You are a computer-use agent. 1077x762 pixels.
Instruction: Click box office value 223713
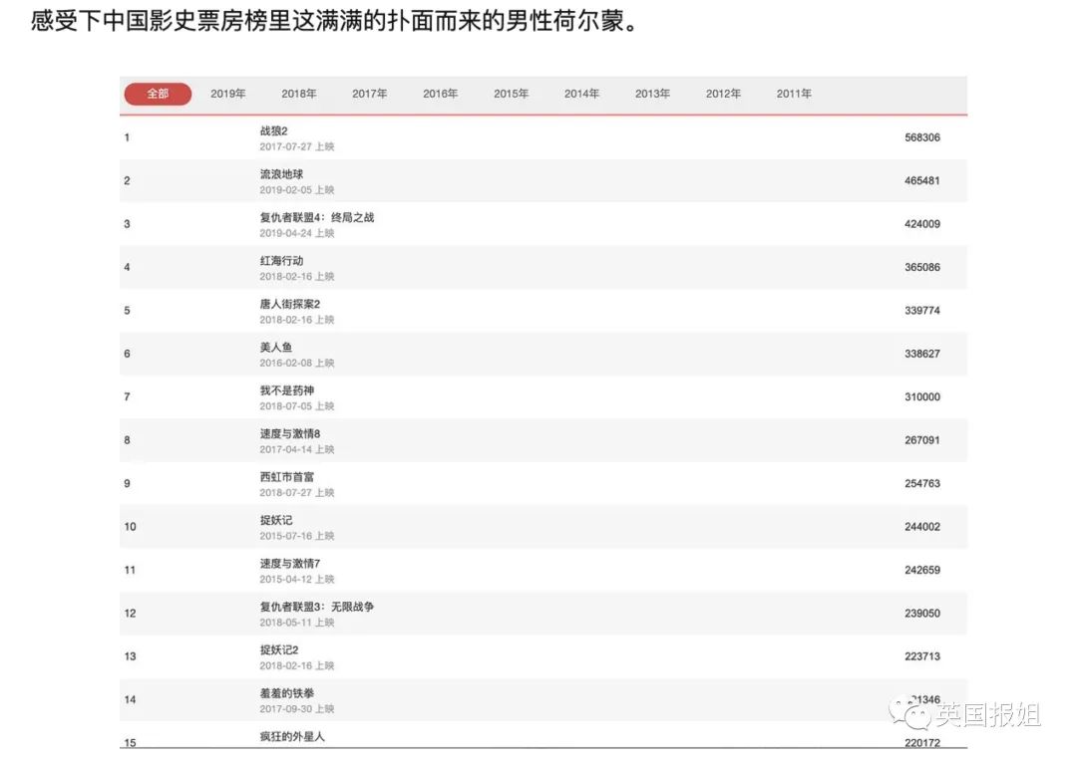(921, 656)
